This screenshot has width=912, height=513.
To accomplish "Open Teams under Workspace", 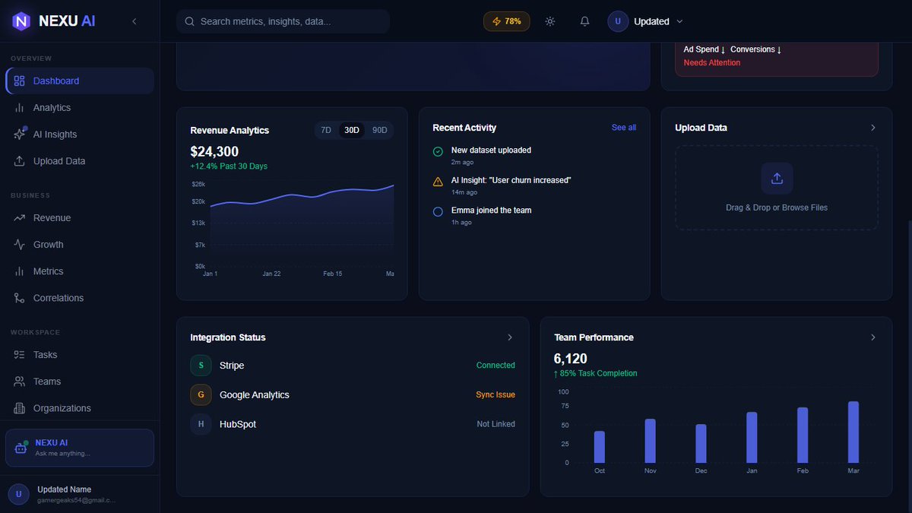I will coord(80,382).
